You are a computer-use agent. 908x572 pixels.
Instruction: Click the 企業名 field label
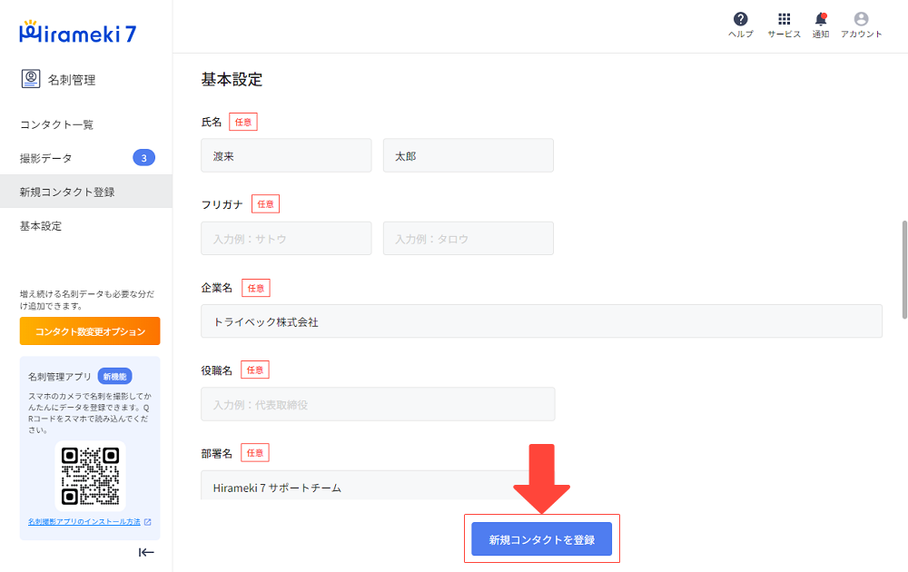217,288
